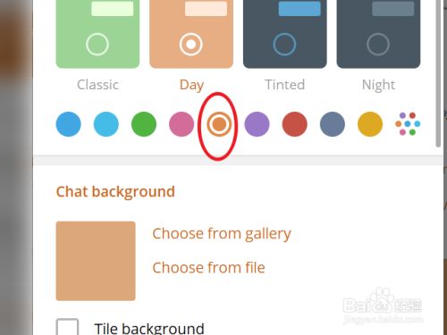
Task: Click the Choose from file link
Action: [x=208, y=267]
